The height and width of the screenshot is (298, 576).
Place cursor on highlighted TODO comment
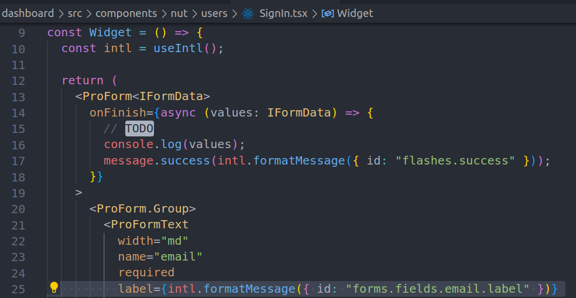pyautogui.click(x=139, y=129)
